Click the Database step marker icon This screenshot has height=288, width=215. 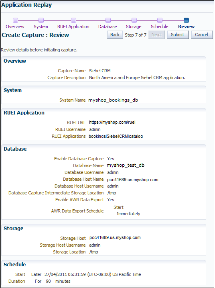(108, 20)
